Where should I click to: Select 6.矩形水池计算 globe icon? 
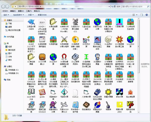[x=97, y=22]
